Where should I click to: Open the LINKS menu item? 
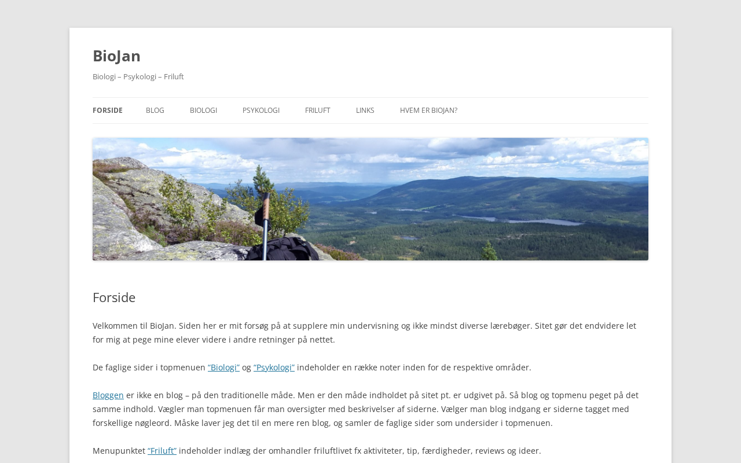(365, 111)
